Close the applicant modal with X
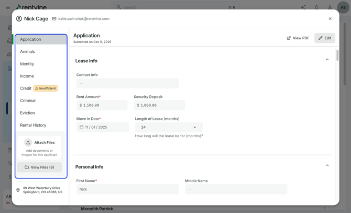Viewport: 351px width, 213px height. (330, 19)
